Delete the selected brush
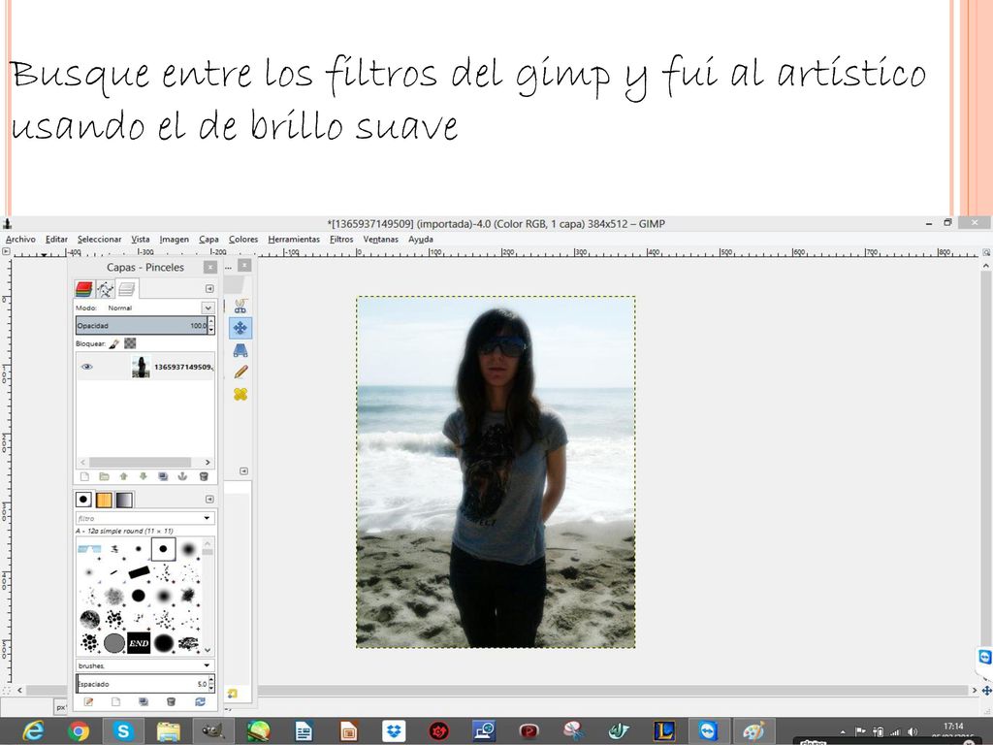993x745 pixels. pyautogui.click(x=171, y=702)
